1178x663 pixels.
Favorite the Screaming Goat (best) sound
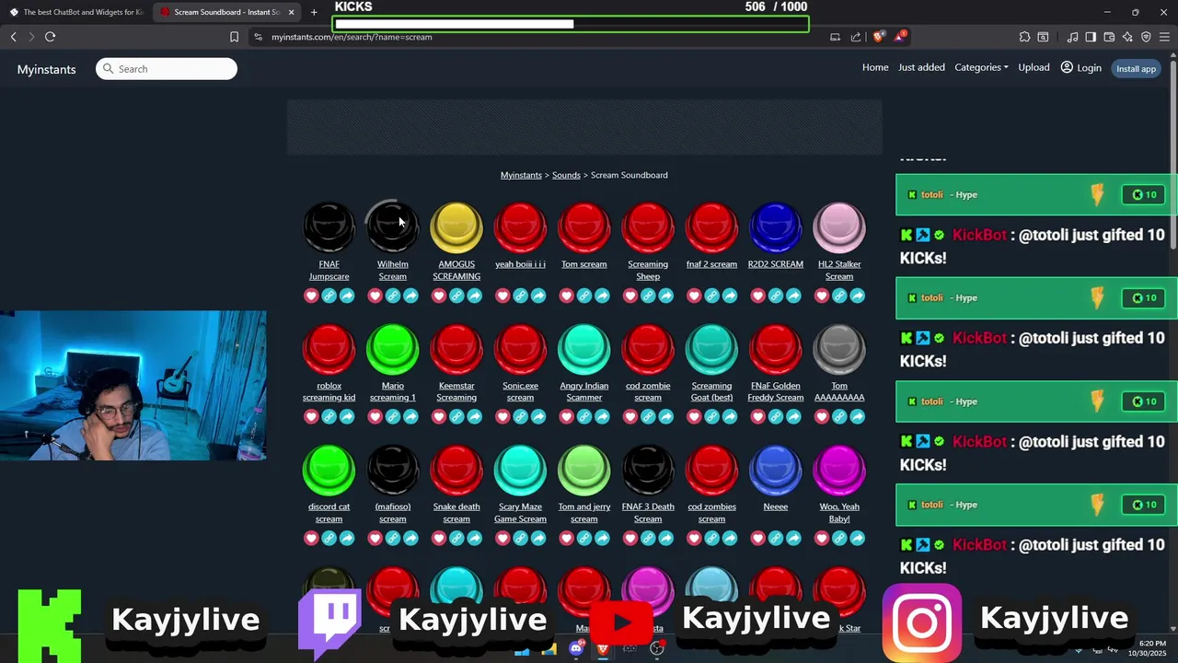pyautogui.click(x=694, y=417)
